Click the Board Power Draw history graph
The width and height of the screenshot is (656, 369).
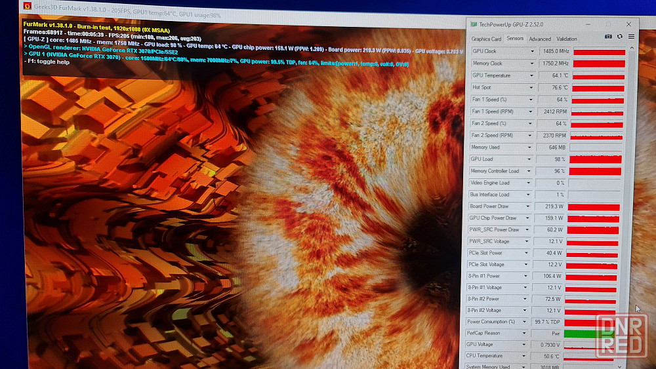pos(594,207)
